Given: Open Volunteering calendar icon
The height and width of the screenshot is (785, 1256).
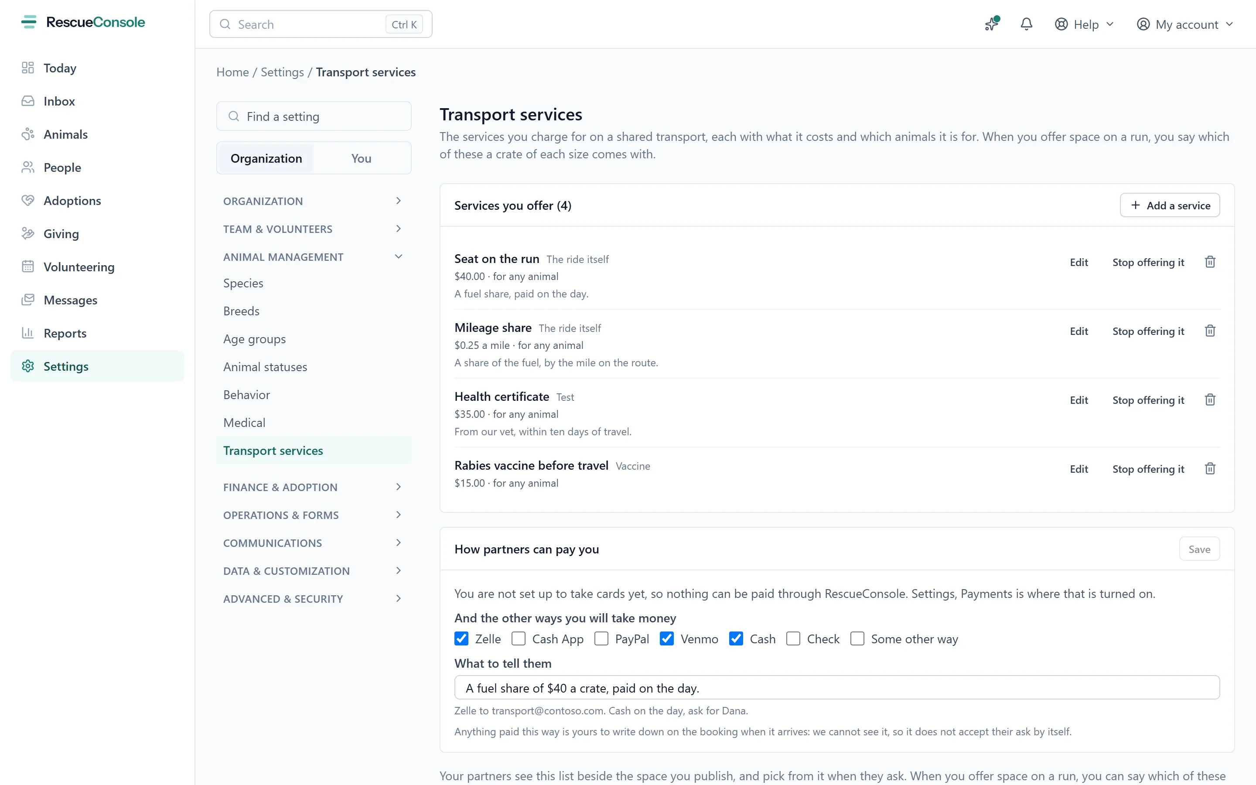Looking at the screenshot, I should coord(28,267).
